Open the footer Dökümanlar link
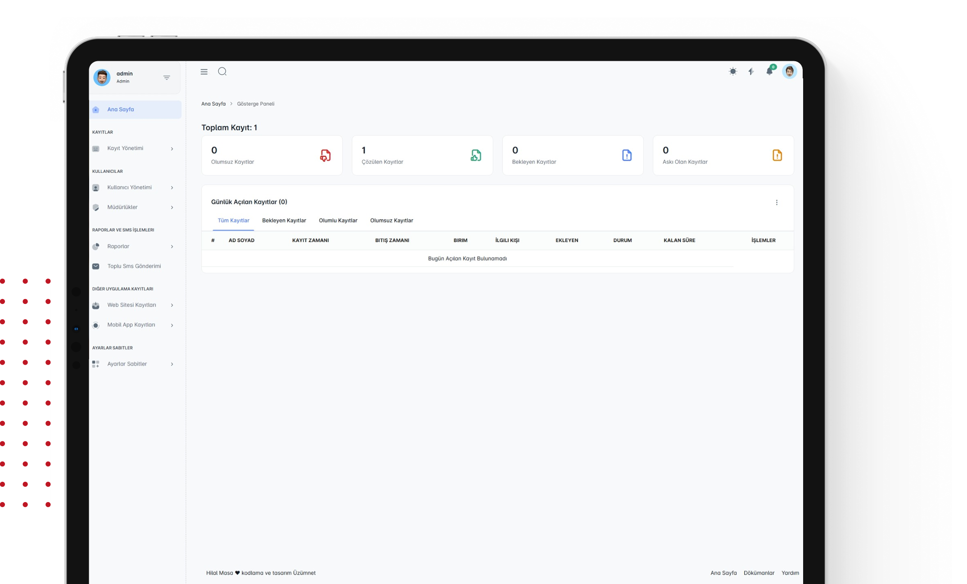The width and height of the screenshot is (967, 584). [x=759, y=573]
